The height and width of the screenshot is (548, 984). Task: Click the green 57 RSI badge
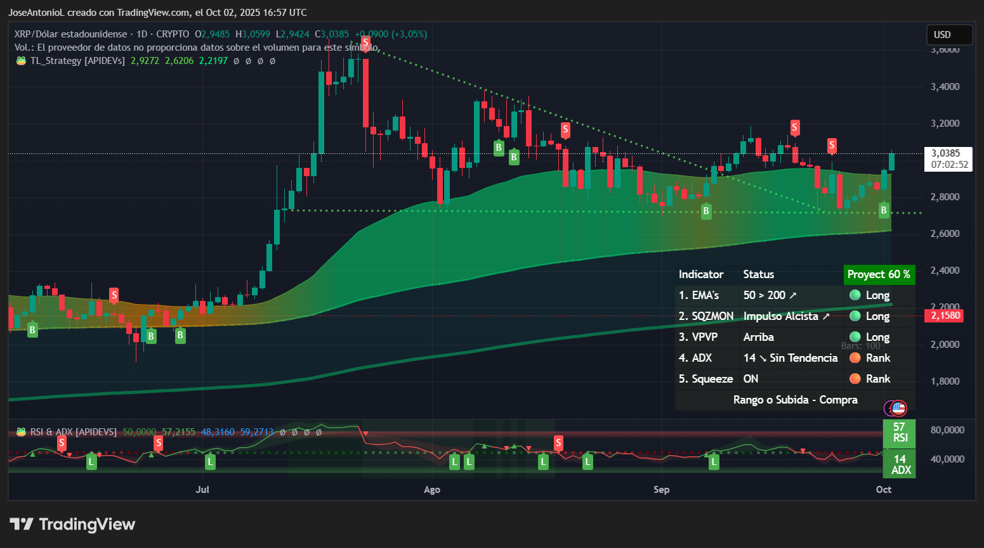pyautogui.click(x=899, y=433)
